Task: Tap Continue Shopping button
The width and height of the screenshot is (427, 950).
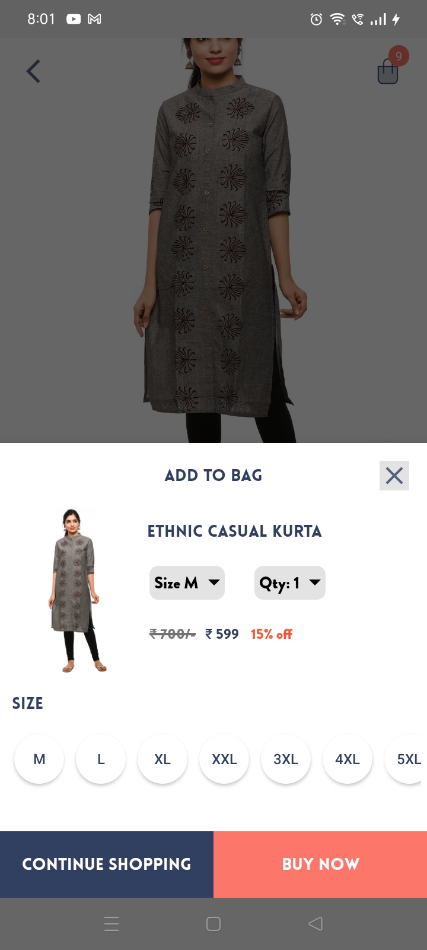Action: coord(107,864)
